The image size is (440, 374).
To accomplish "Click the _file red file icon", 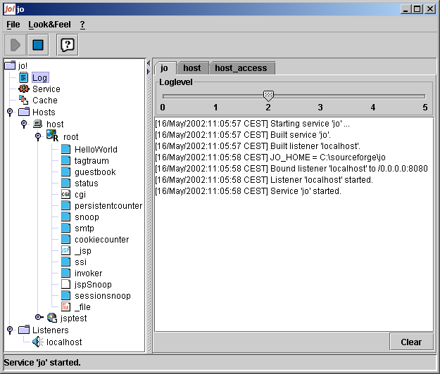I will [x=65, y=307].
